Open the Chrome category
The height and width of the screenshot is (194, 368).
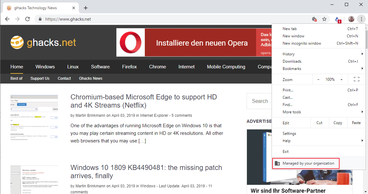pos(157,67)
